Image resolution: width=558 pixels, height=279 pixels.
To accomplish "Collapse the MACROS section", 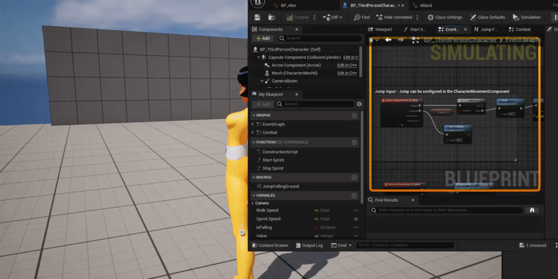I will (x=253, y=177).
